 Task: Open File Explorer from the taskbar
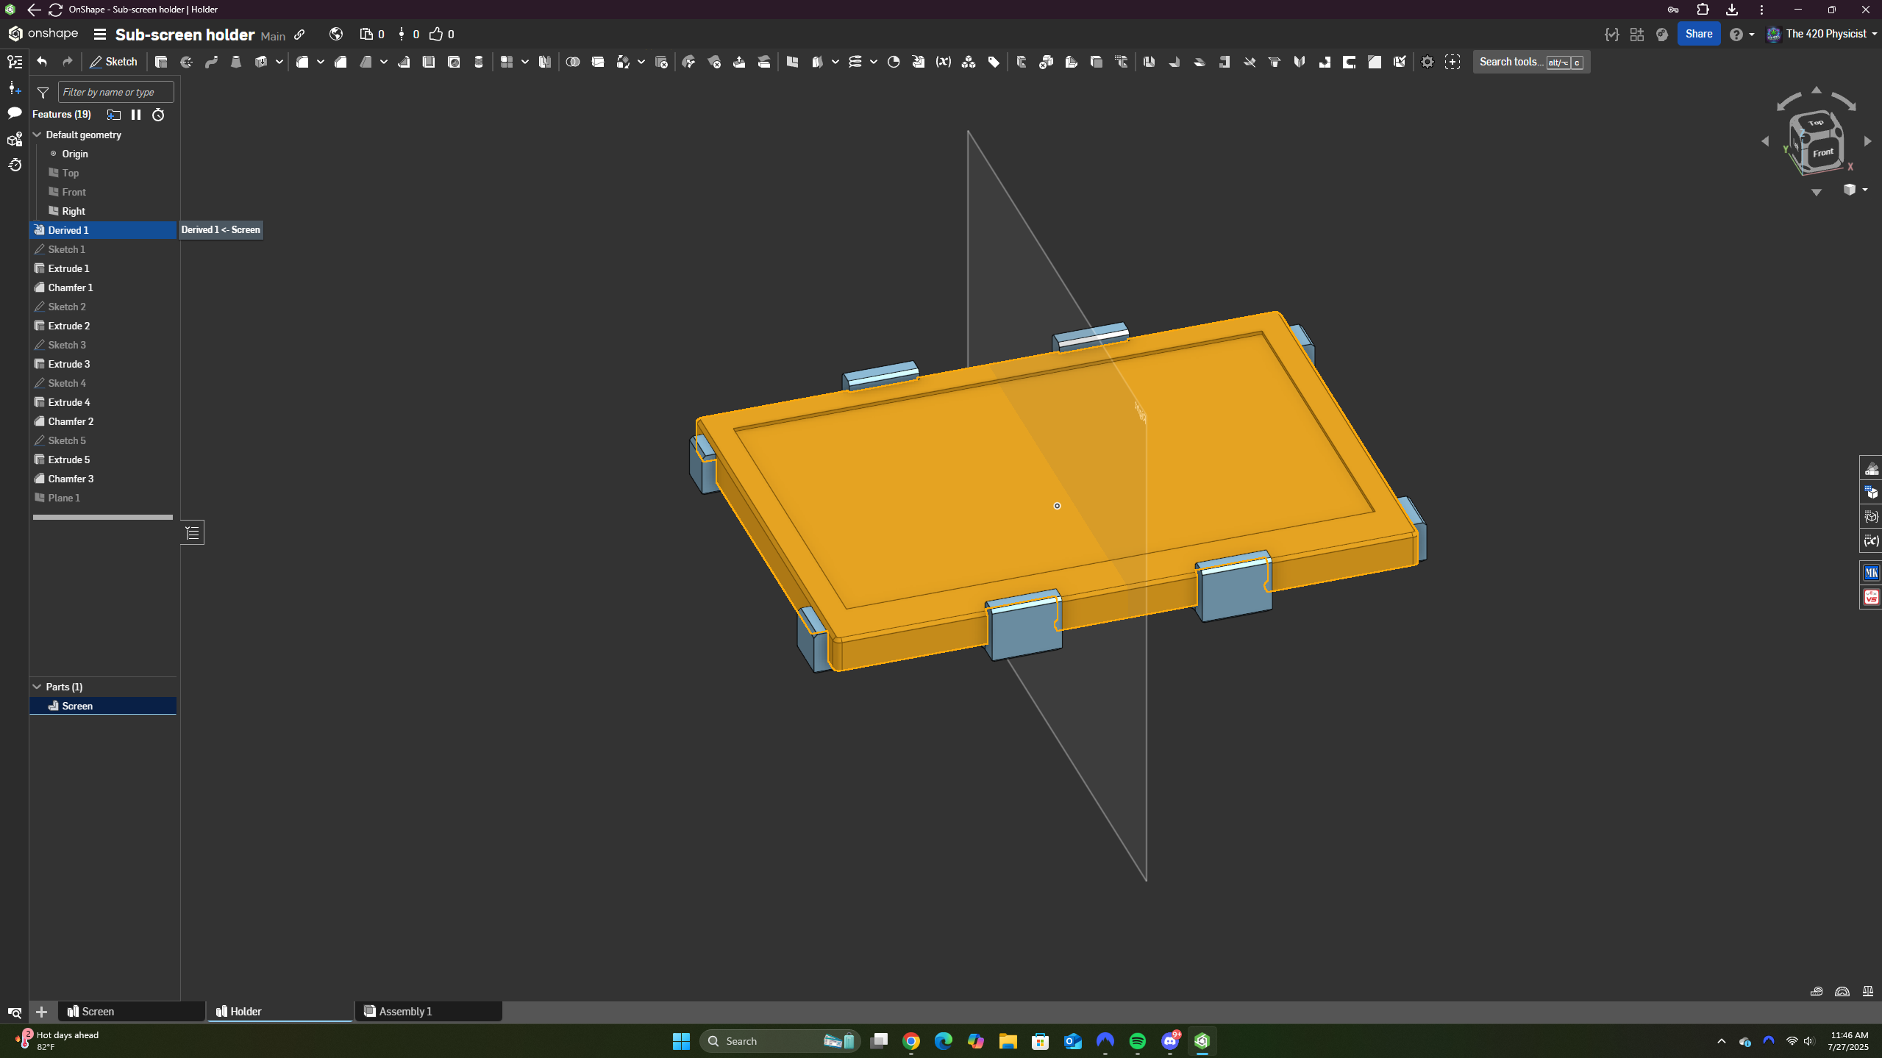(1008, 1041)
